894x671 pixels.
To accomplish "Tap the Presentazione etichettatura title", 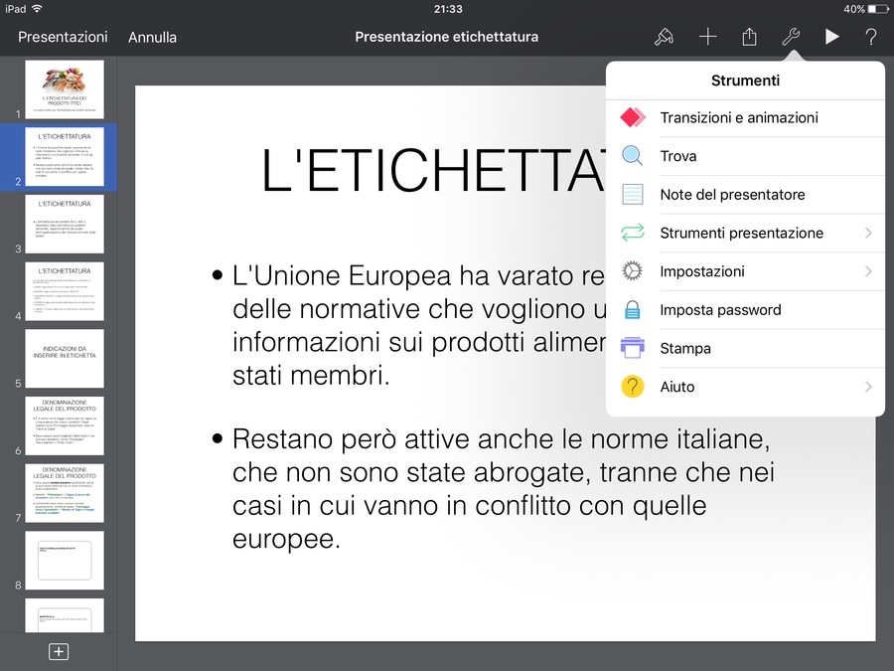I will tap(446, 37).
